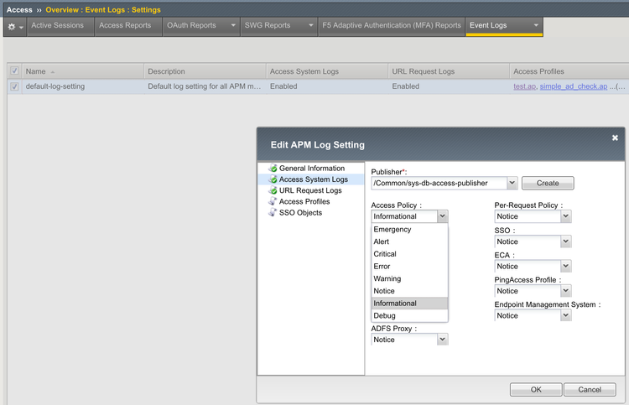The width and height of the screenshot is (629, 405).
Task: Choose Debug from the Access Policy list
Action: click(x=386, y=315)
